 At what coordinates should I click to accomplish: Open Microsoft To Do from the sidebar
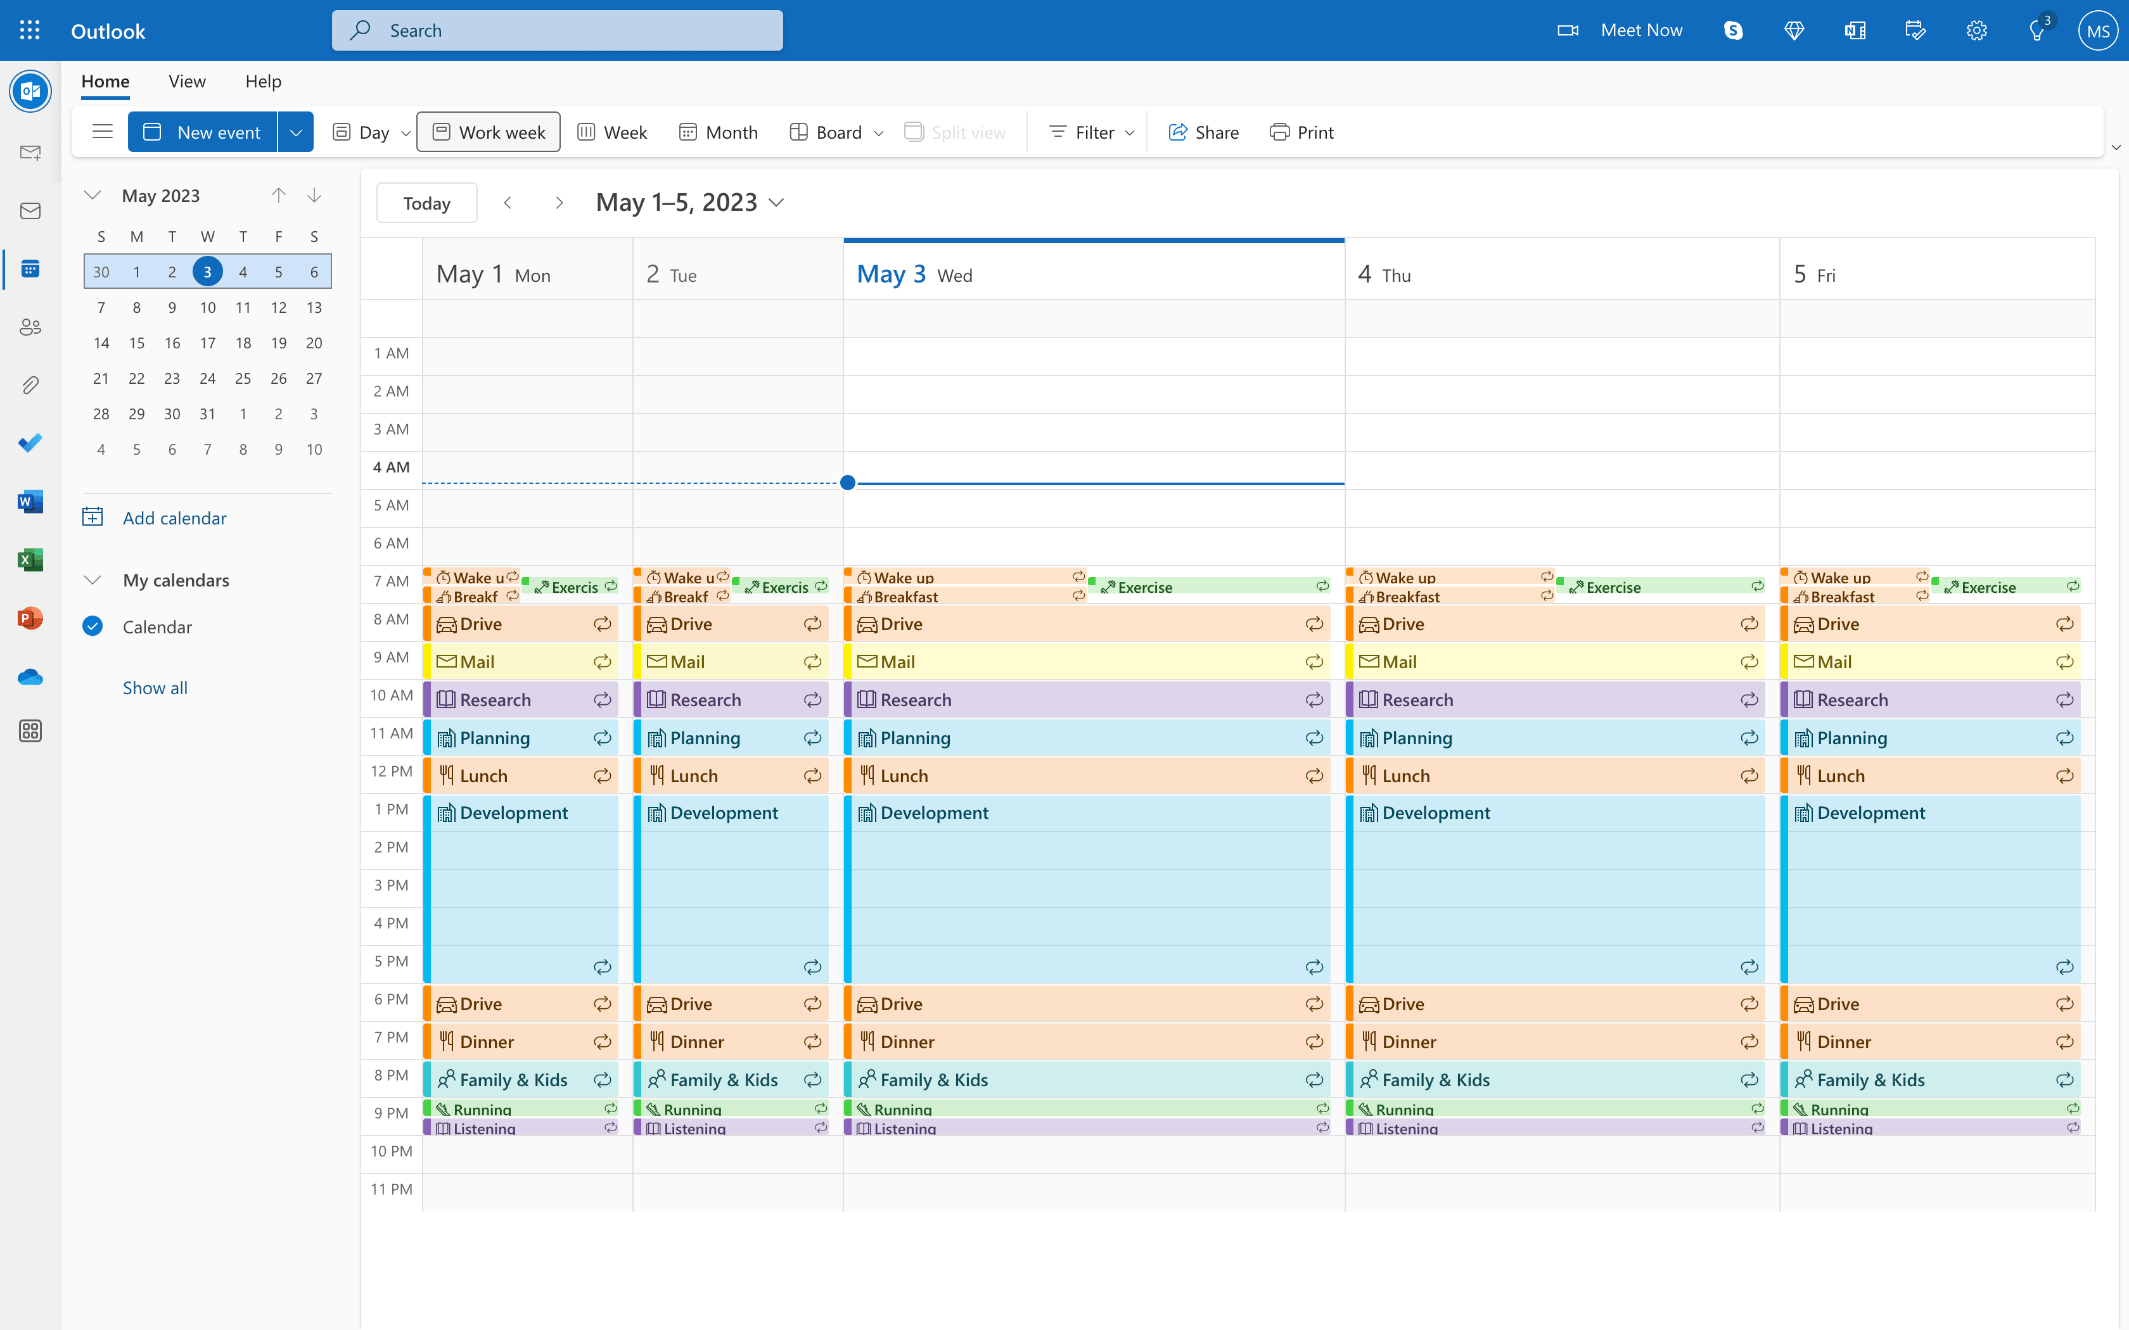tap(31, 443)
